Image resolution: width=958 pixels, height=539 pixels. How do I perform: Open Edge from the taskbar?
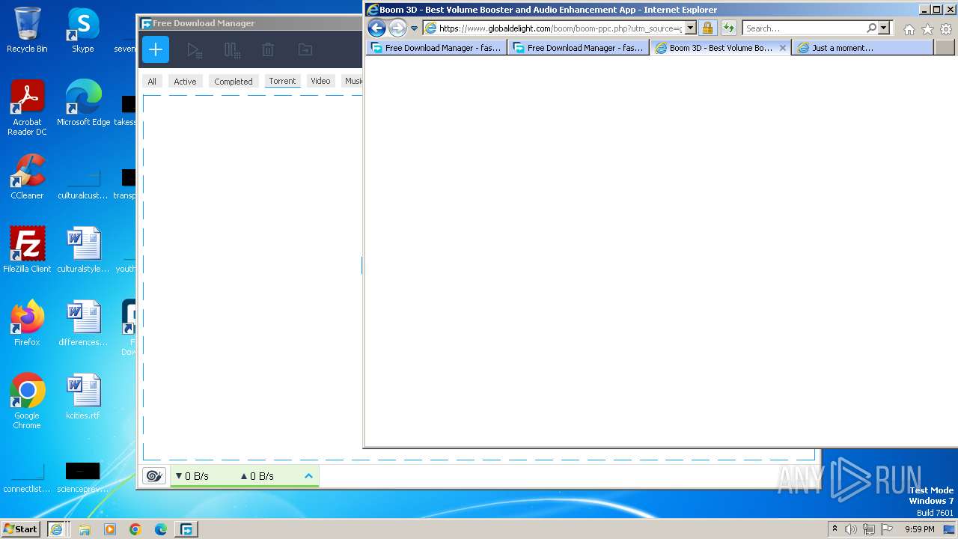coord(161,529)
